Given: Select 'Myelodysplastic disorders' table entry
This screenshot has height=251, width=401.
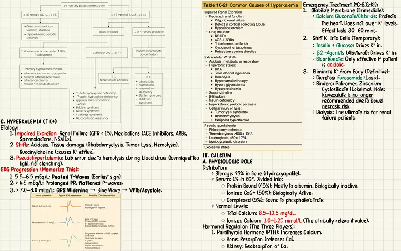Looking at the screenshot, I should tap(228, 141).
